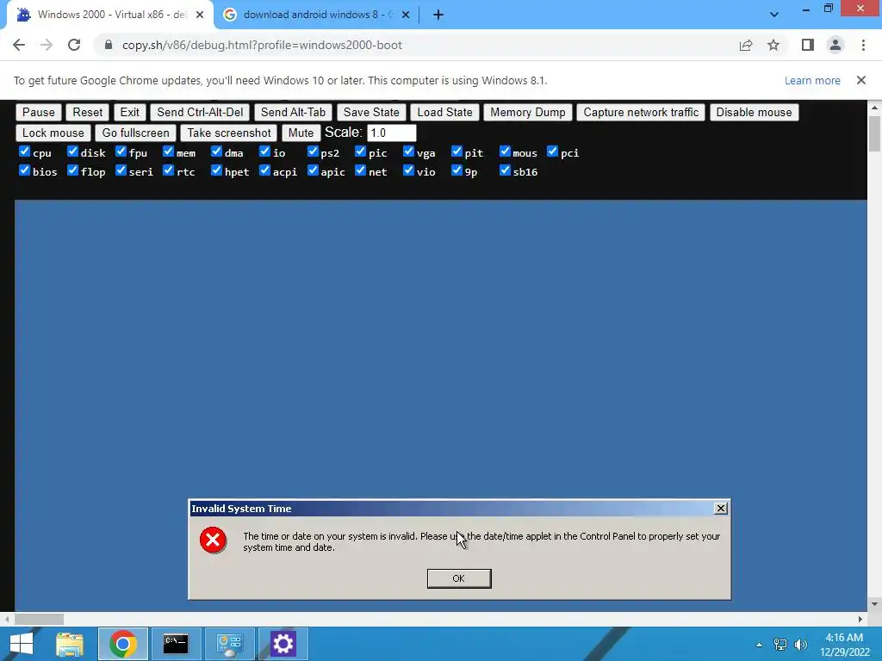
Task: Dismiss the Chrome update notification bar
Action: (x=861, y=80)
